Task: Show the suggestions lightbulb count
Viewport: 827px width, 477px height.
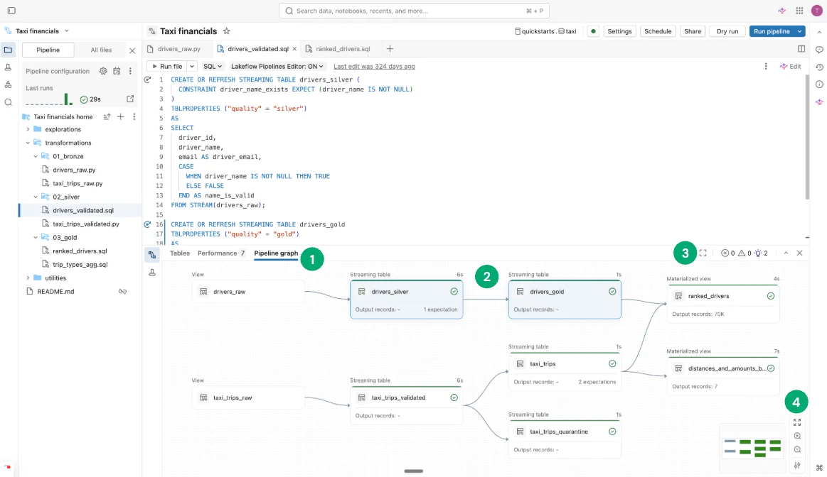Action: (x=761, y=253)
